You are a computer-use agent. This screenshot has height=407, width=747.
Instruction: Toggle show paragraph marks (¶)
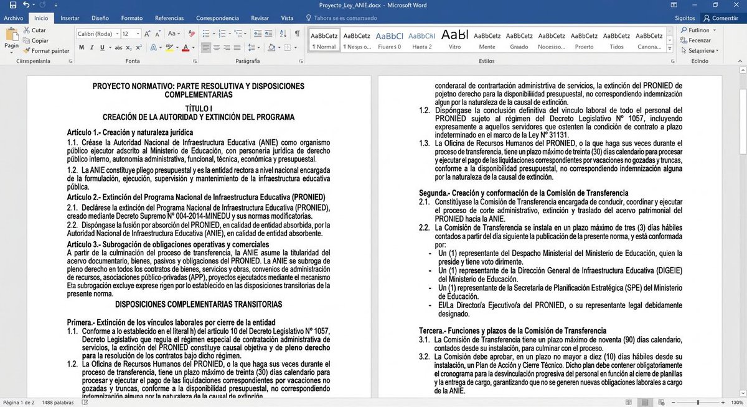[298, 34]
